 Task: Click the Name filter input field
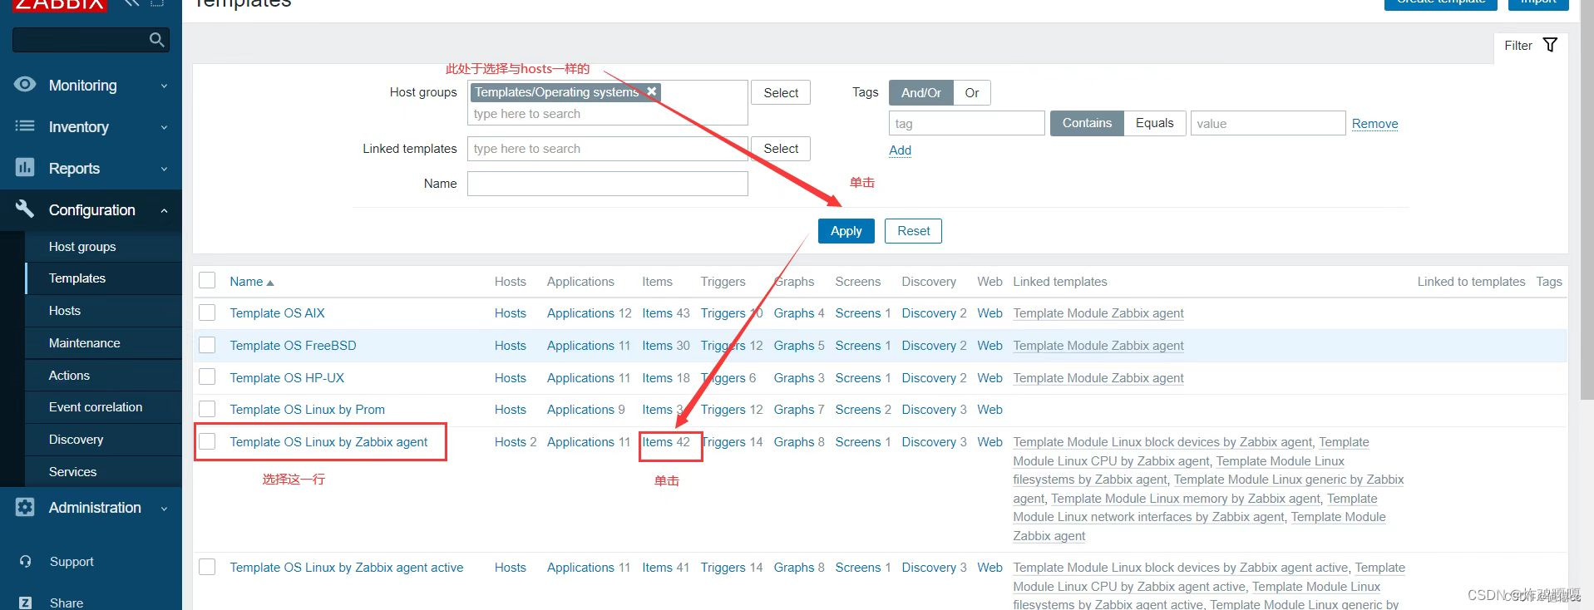pyautogui.click(x=608, y=184)
